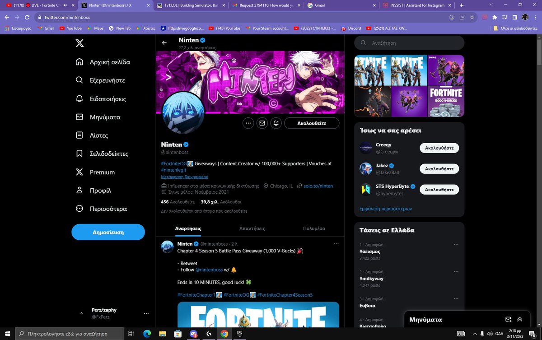Open Προφίλ profile in sidebar
The height and width of the screenshot is (340, 542).
(93, 191)
